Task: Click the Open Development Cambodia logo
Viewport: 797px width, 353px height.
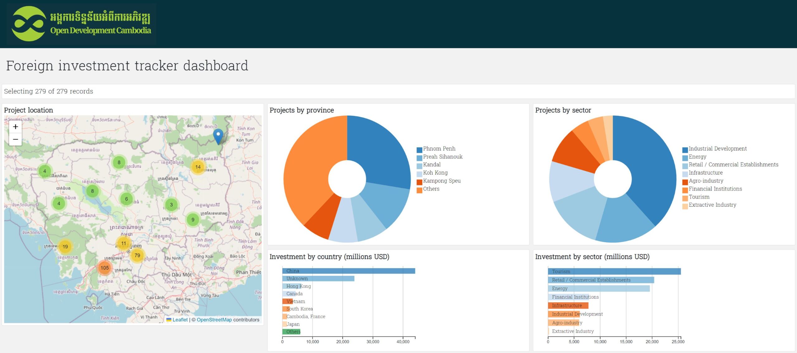Action: [82, 24]
